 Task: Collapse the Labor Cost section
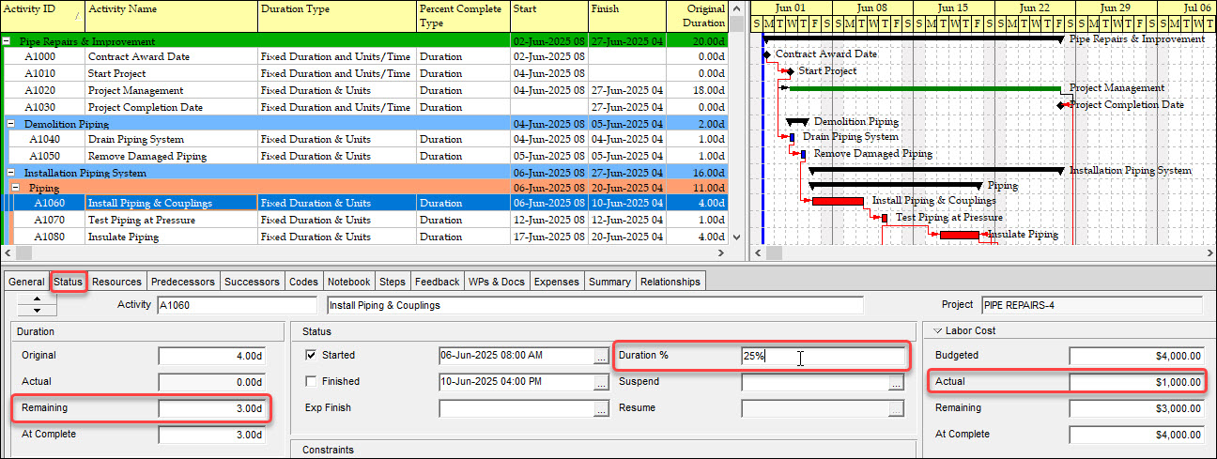(x=936, y=330)
